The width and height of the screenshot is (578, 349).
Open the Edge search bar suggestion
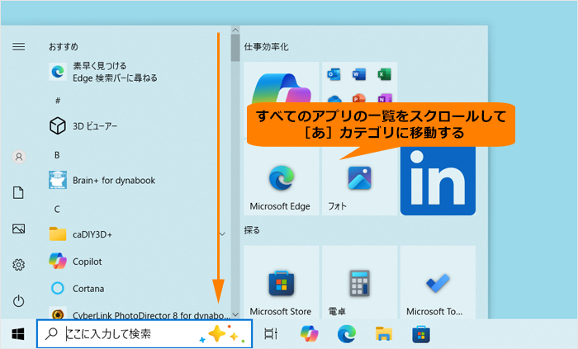tap(103, 72)
